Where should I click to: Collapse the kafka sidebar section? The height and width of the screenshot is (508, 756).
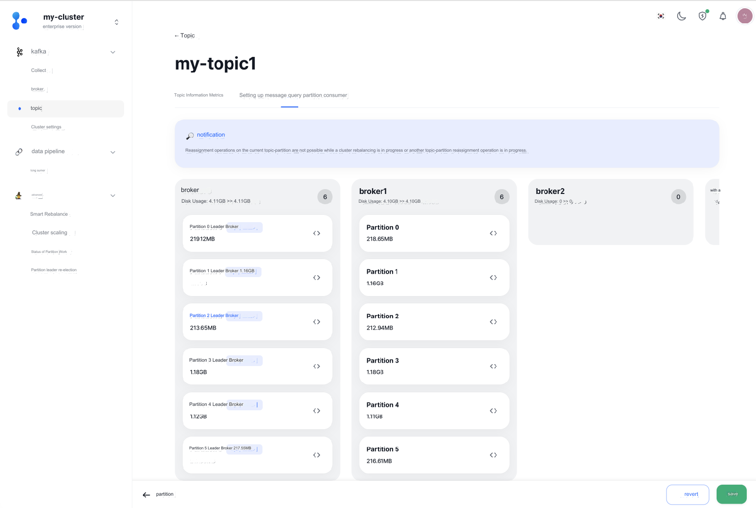113,52
